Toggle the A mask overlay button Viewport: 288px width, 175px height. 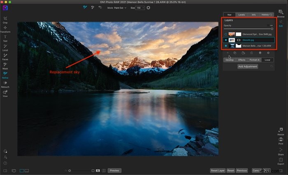(x=98, y=170)
